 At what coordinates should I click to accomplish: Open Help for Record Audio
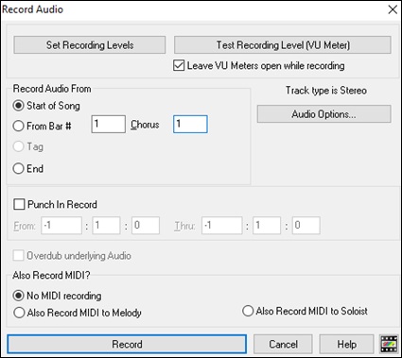click(x=346, y=344)
